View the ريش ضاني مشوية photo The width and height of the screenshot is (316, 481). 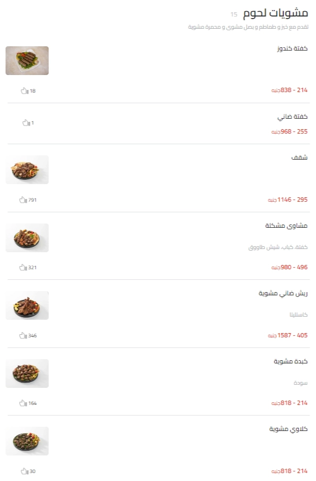[x=27, y=305]
